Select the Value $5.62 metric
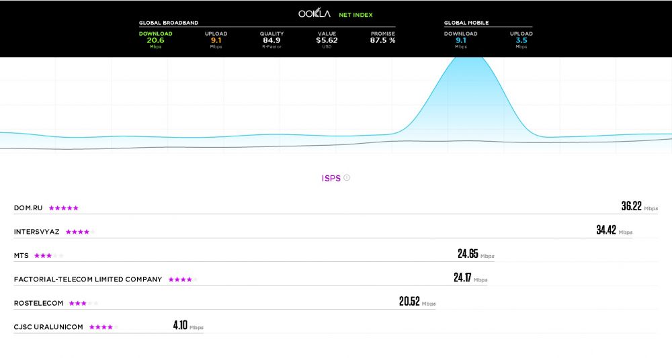This screenshot has width=672, height=358. coord(327,40)
